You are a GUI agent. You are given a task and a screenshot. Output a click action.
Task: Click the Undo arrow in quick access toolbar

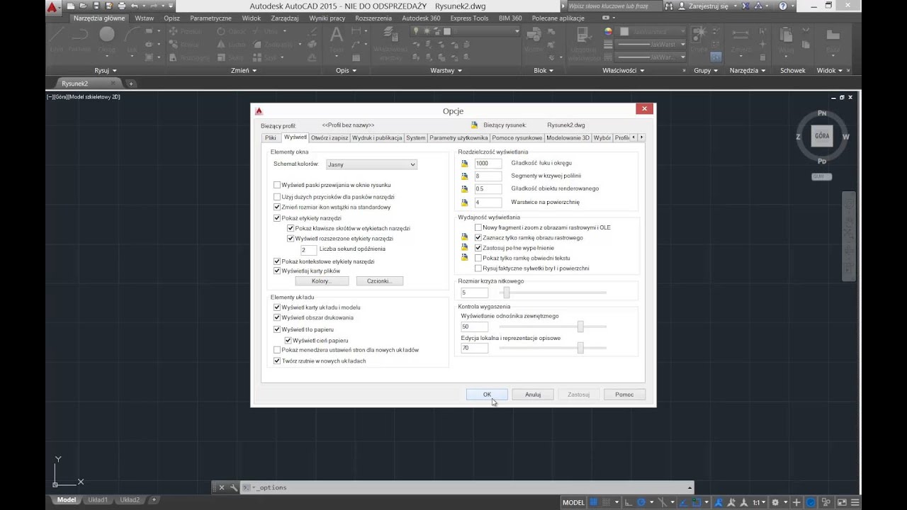pos(134,6)
